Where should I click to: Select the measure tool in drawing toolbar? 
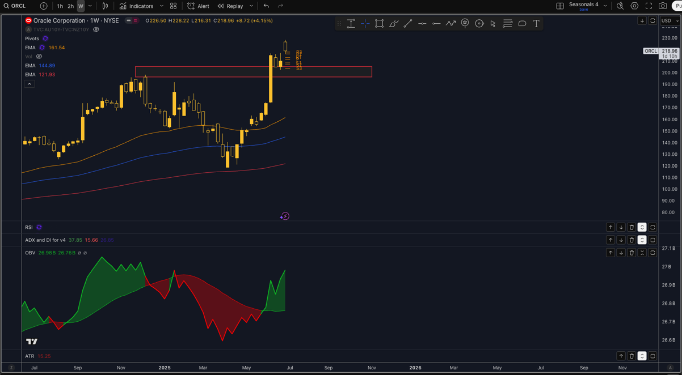pyautogui.click(x=351, y=23)
